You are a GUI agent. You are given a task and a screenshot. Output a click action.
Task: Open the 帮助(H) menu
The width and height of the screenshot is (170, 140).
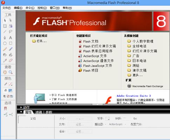click(67, 8)
